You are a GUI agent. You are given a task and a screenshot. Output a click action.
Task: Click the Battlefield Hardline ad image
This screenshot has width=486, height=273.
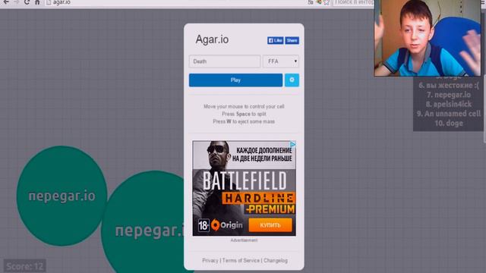tap(245, 188)
